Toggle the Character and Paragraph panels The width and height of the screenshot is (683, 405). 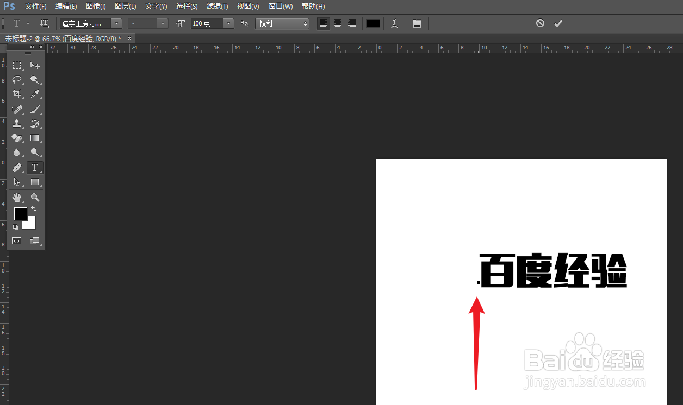[417, 23]
